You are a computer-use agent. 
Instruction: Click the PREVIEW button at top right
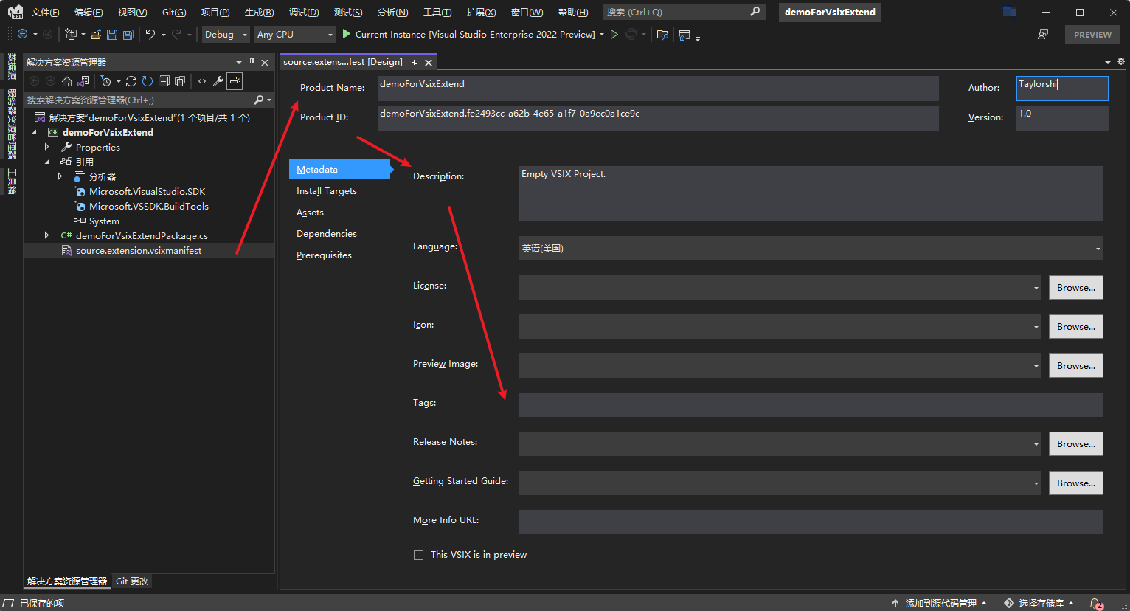coord(1092,35)
